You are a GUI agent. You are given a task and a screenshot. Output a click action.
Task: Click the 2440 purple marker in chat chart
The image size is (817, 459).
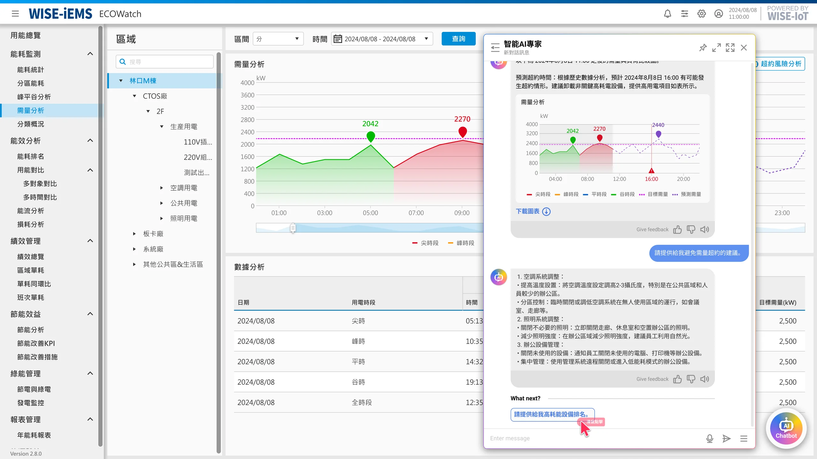click(x=658, y=134)
